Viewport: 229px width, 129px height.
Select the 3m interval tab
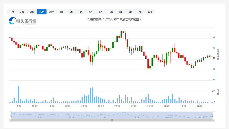click(x=22, y=12)
